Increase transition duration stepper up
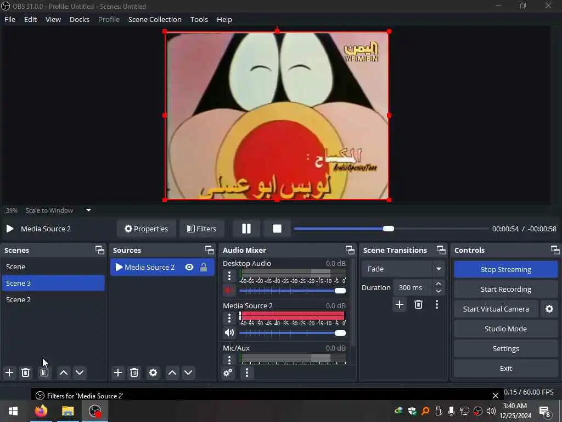The height and width of the screenshot is (422, 562). coord(439,284)
